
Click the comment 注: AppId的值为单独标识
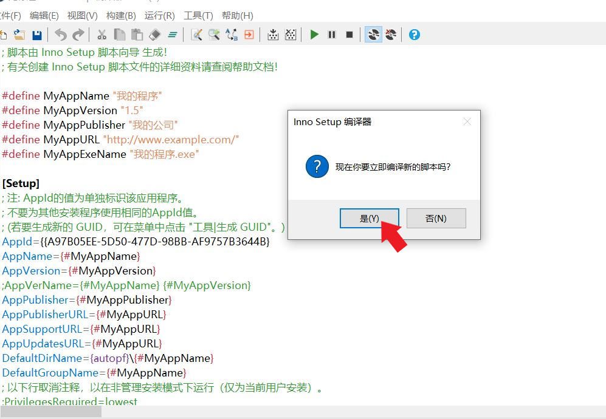pos(93,198)
